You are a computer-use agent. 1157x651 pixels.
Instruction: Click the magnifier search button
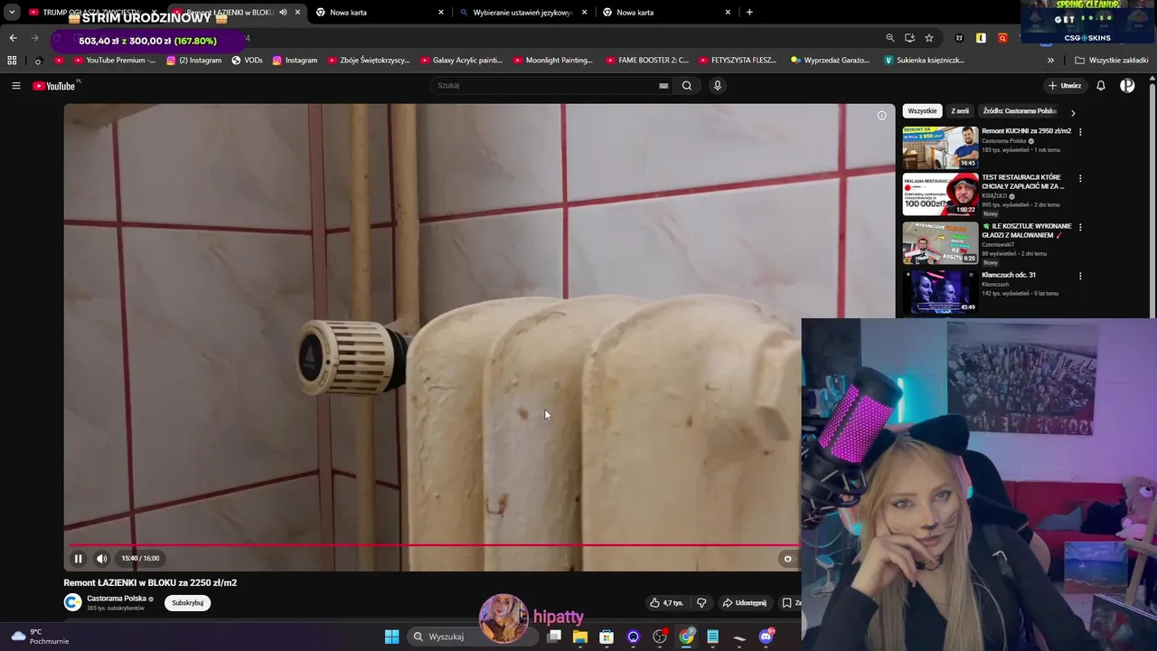687,86
